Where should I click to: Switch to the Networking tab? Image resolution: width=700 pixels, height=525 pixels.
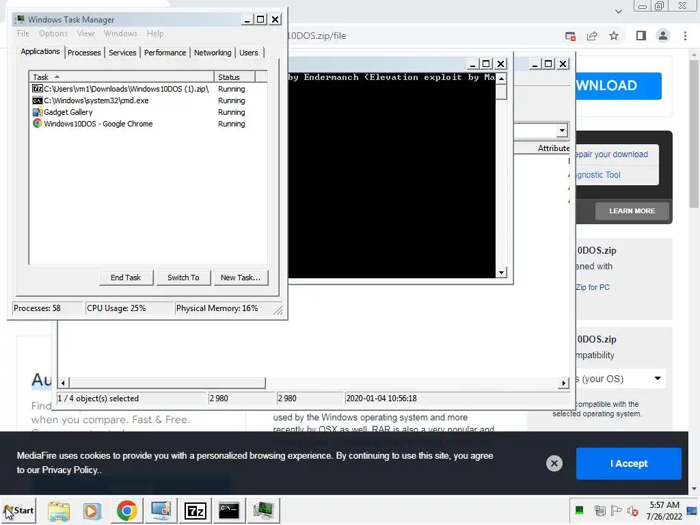pyautogui.click(x=213, y=53)
